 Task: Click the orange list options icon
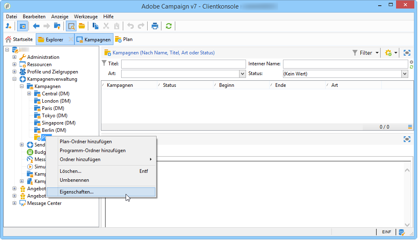[x=410, y=127]
